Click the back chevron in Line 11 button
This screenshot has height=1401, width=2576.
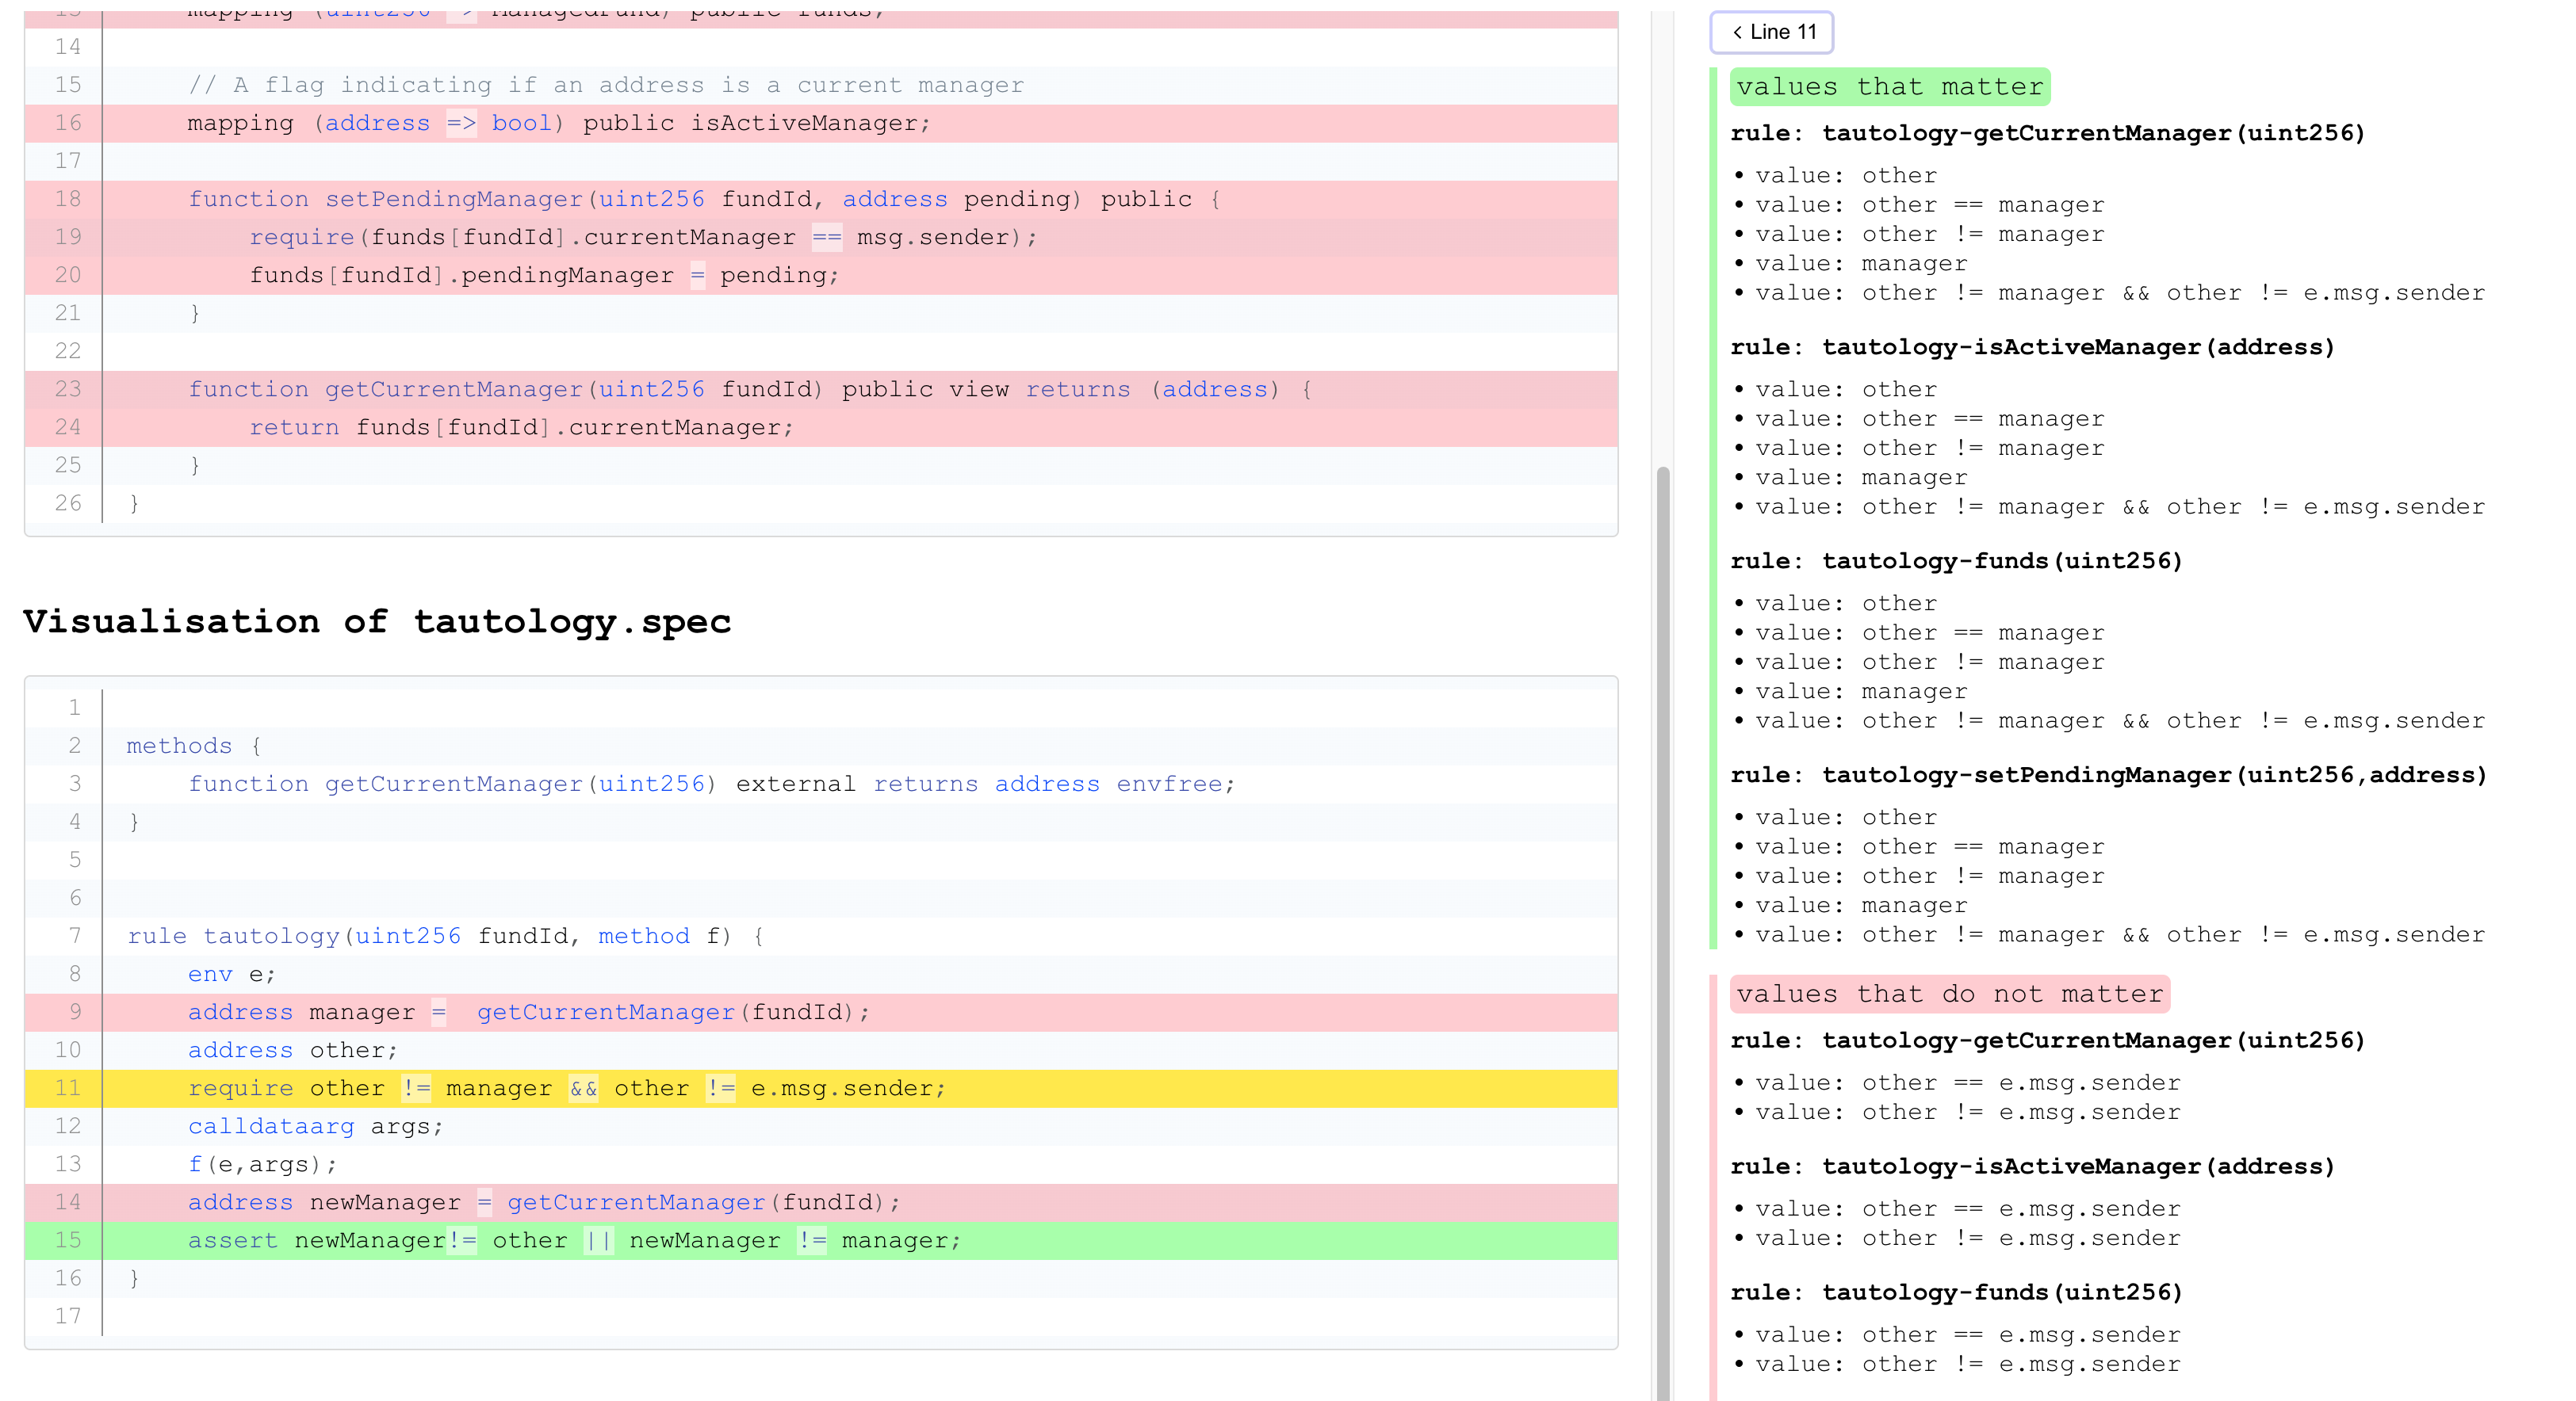pos(1737,32)
